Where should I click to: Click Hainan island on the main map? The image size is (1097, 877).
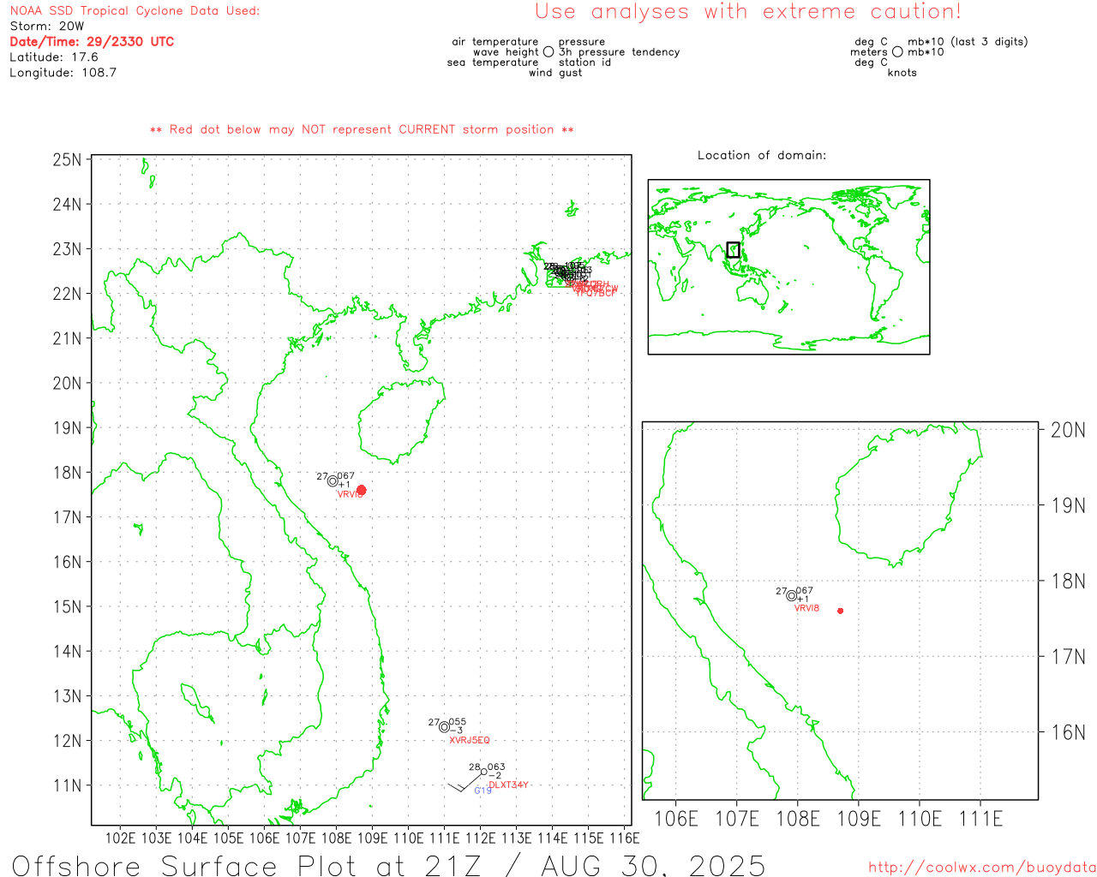click(x=400, y=421)
